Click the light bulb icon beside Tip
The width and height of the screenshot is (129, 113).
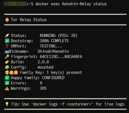coord(7,104)
